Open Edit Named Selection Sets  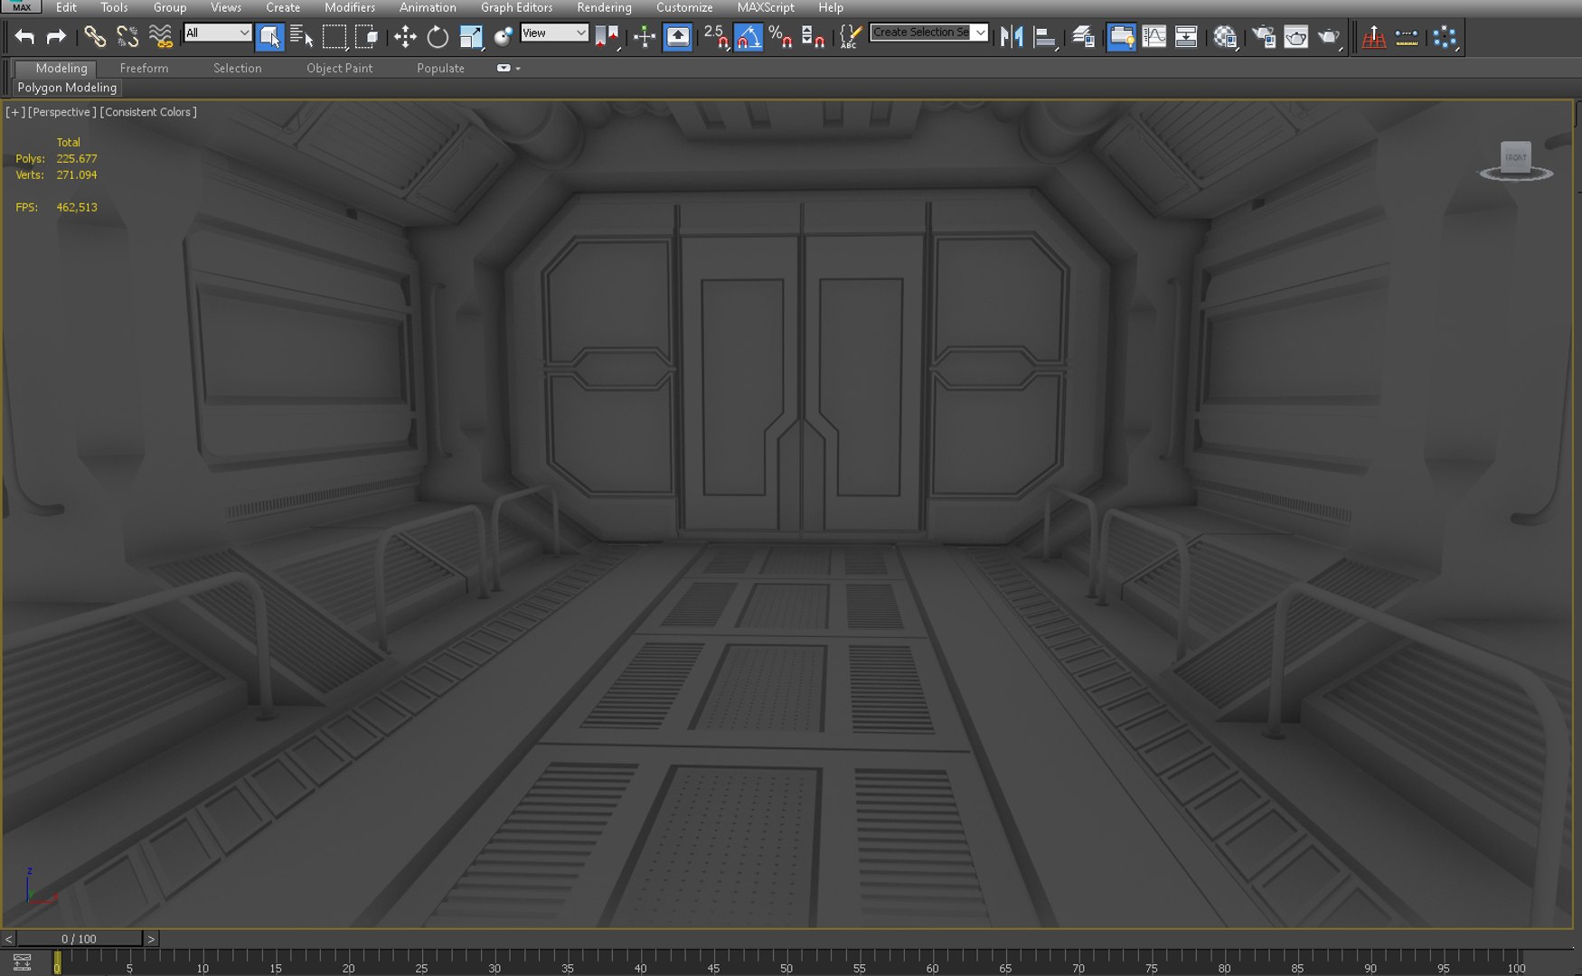(850, 37)
